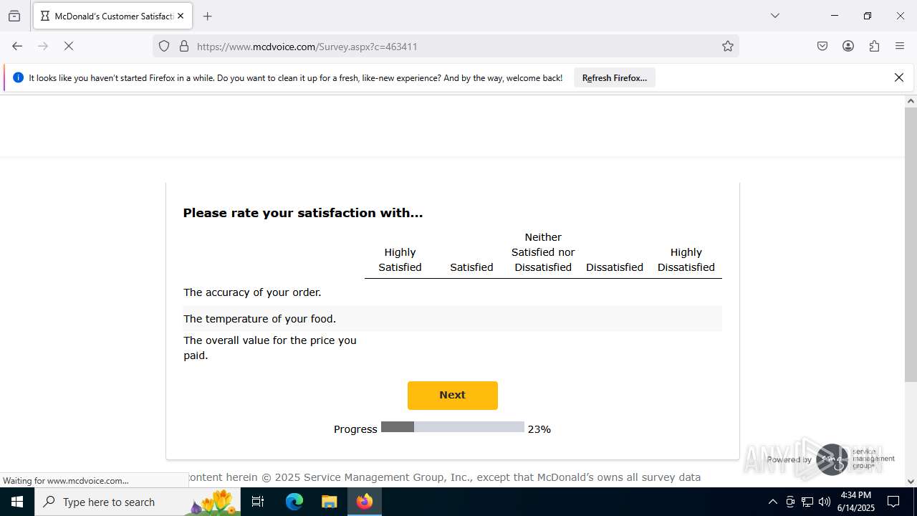Open the Windows Start menu

coord(17,502)
